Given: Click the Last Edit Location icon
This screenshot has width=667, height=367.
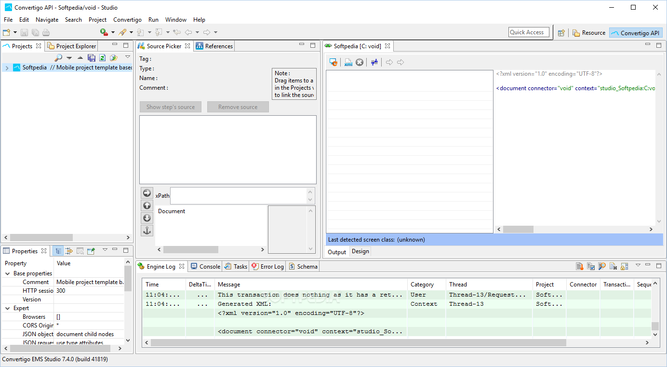Looking at the screenshot, I should [177, 32].
